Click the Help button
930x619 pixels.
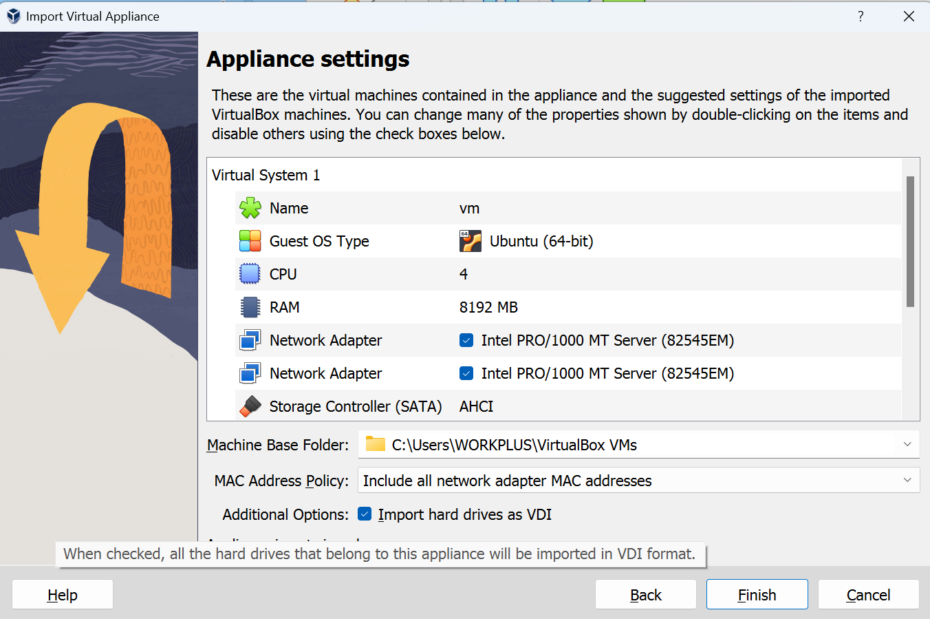[x=63, y=594]
